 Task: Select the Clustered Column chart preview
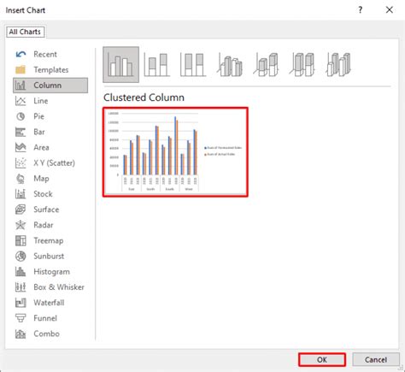(x=175, y=152)
